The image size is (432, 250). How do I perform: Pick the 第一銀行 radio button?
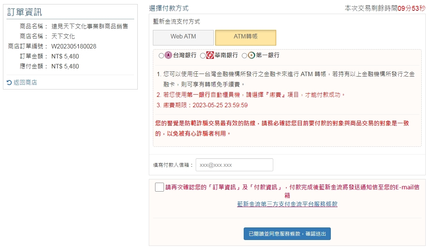[x=244, y=56]
